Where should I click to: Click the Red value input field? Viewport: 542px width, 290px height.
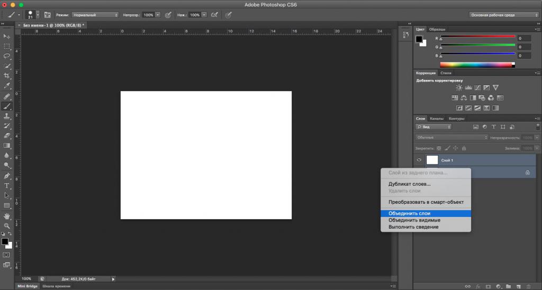(524, 39)
